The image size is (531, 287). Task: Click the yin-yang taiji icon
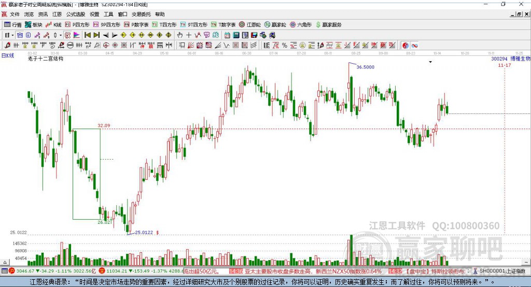(x=406, y=46)
